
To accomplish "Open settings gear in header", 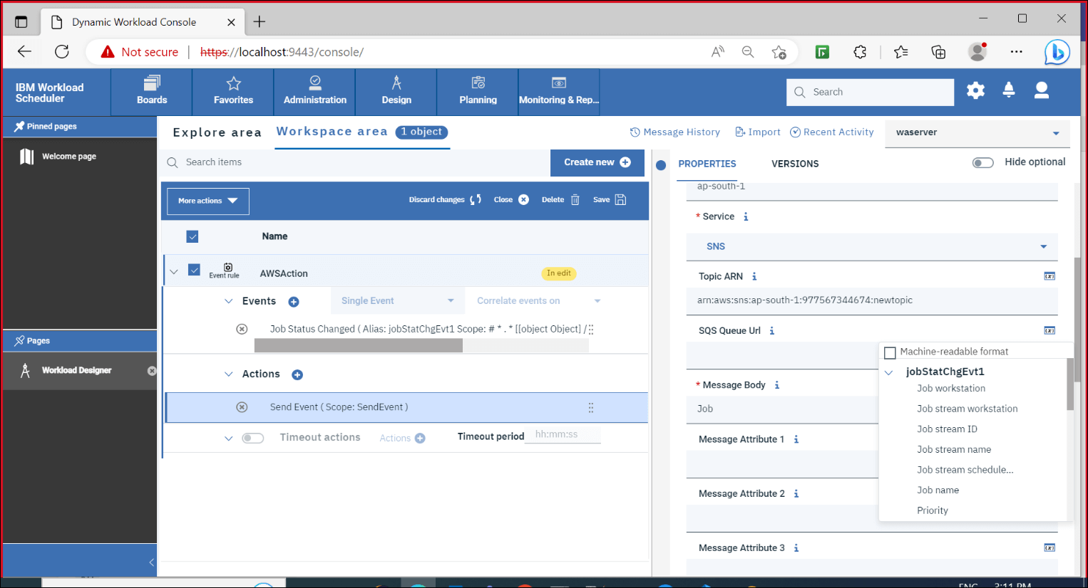I will pyautogui.click(x=975, y=90).
